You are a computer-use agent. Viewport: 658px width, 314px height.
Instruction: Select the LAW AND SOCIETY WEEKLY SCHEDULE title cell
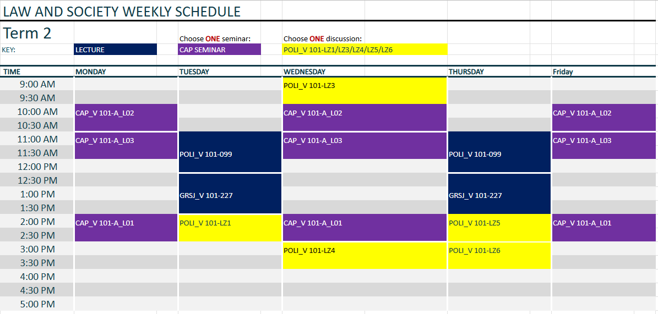(122, 12)
